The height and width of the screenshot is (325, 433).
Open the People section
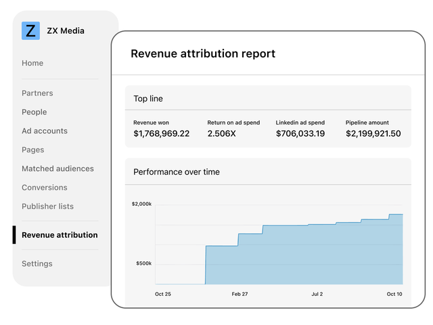point(35,112)
